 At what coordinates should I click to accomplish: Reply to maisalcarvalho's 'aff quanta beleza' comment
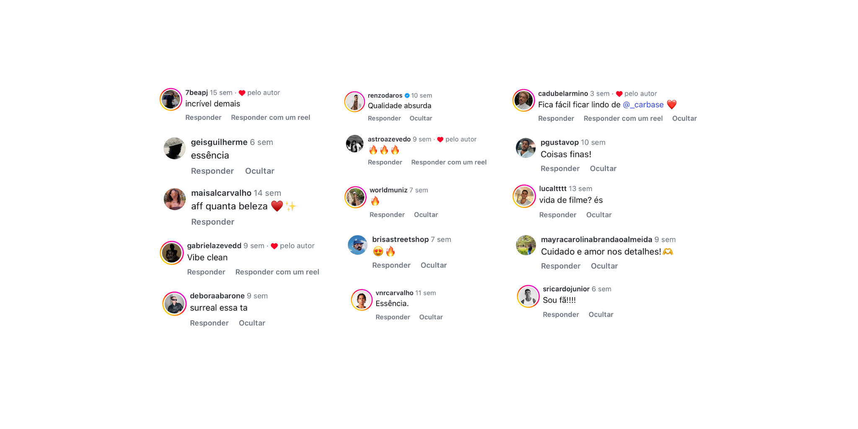[x=212, y=222]
